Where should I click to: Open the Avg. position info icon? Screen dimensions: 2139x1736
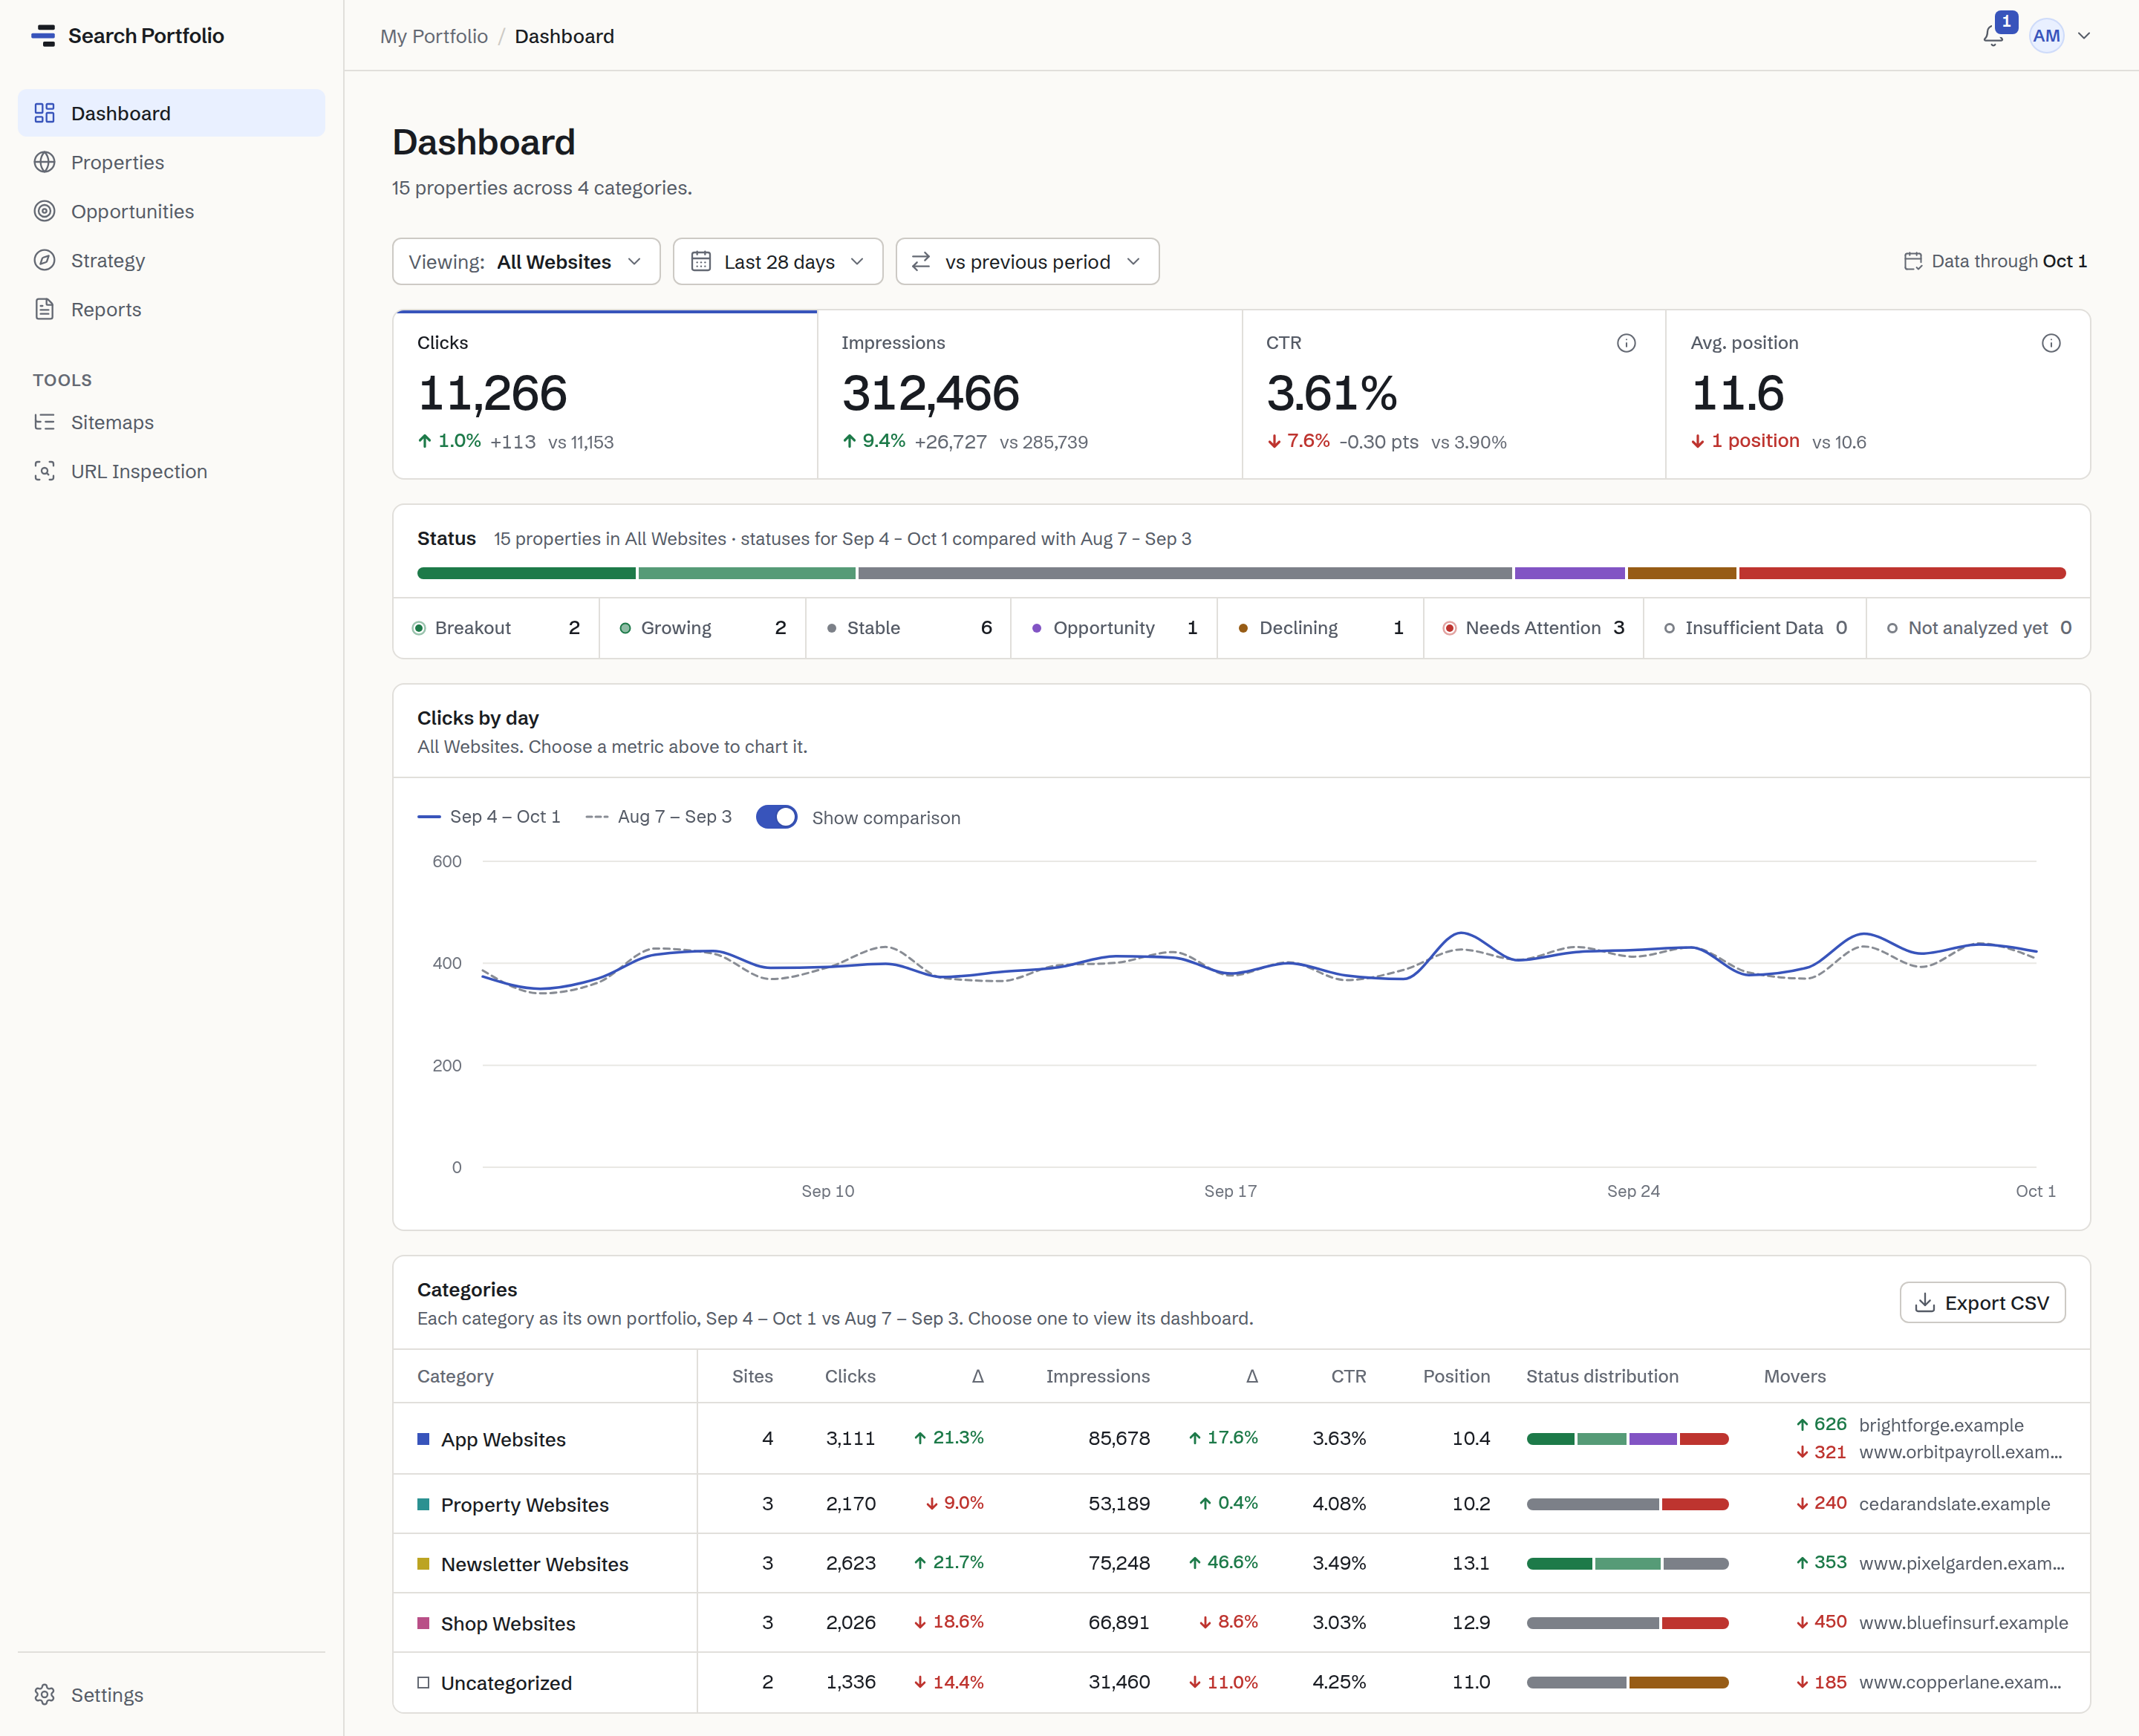click(2051, 343)
